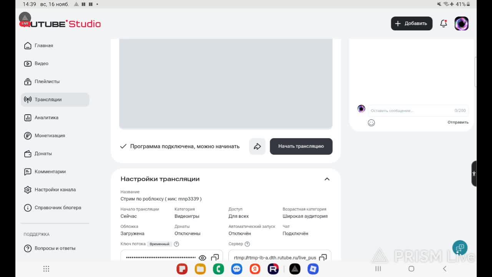This screenshot has width=492, height=277.
Task: Click the Настройки канала gear icon
Action: pyautogui.click(x=28, y=190)
